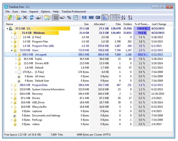Click the window resize grip corner

point(172,135)
